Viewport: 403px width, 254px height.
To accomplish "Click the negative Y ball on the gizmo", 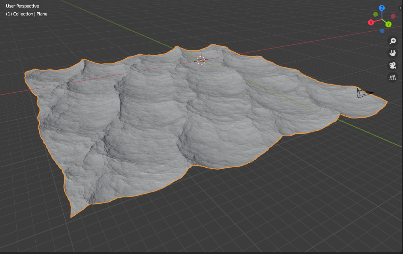I will 375,15.
